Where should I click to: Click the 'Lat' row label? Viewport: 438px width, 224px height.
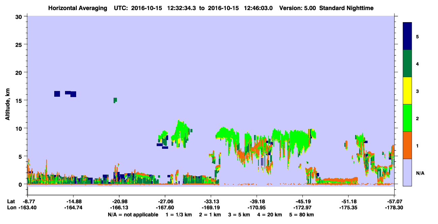[11, 201]
